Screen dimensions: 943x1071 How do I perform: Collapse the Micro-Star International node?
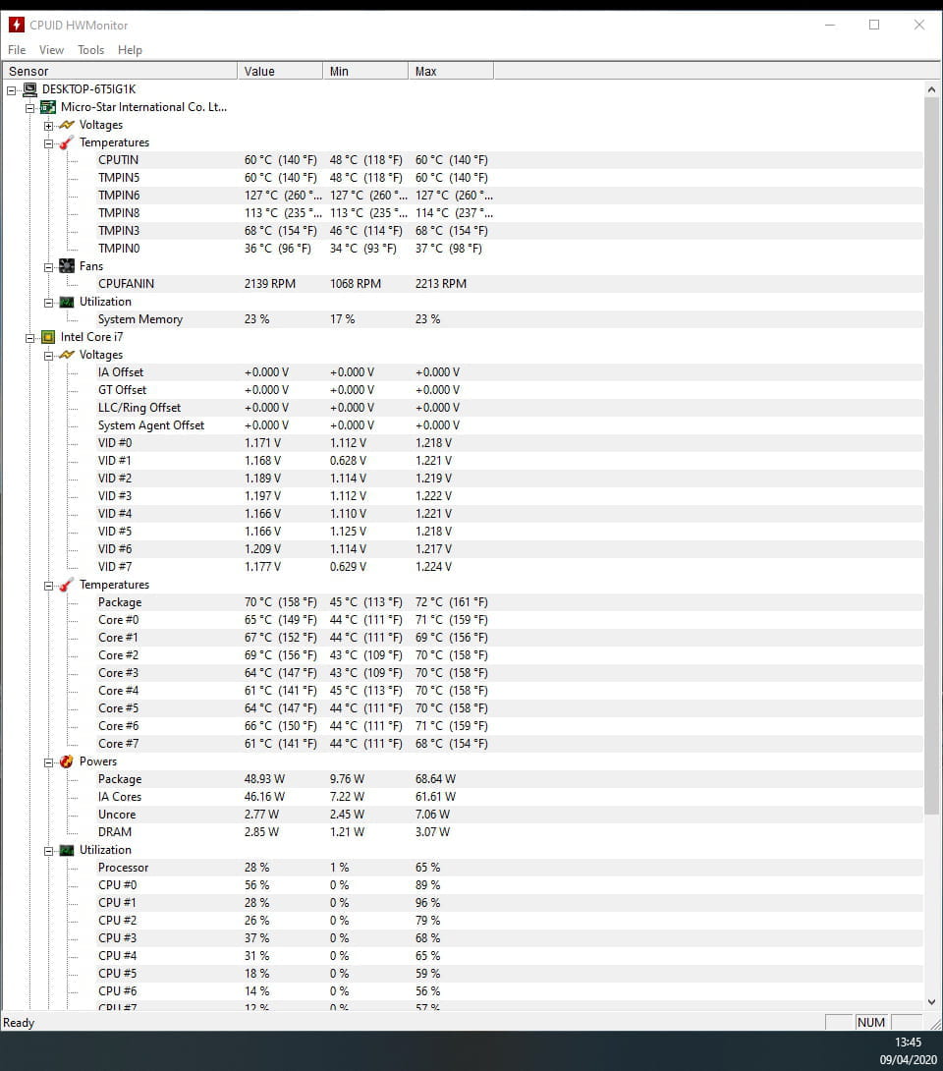(x=30, y=108)
